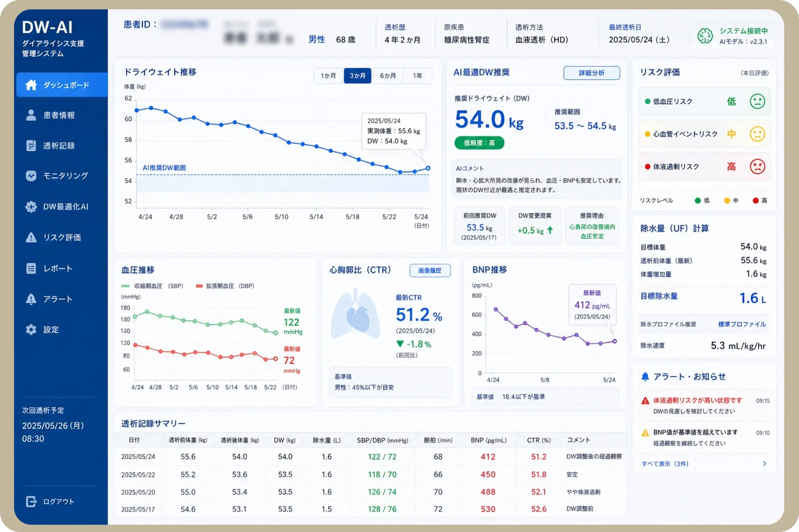Click the 2025/05/24 row date cell

(138, 457)
